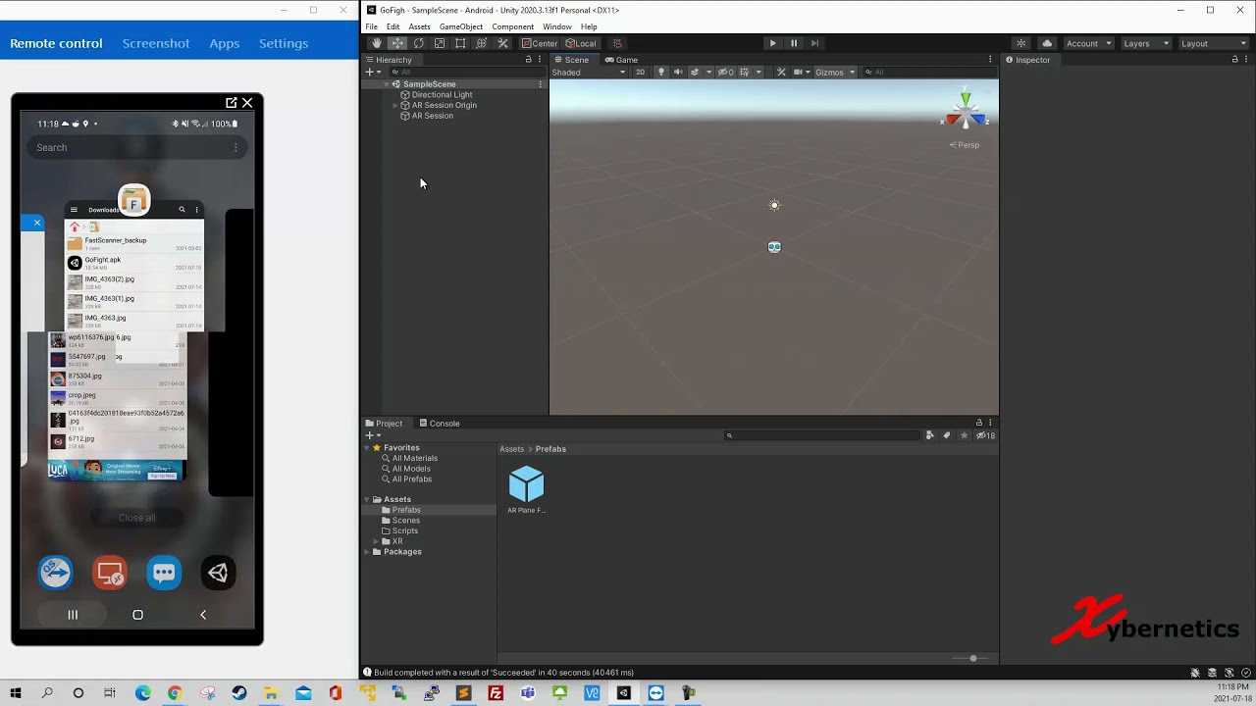Search by label icon in Project
This screenshot has width=1256, height=706.
947,435
